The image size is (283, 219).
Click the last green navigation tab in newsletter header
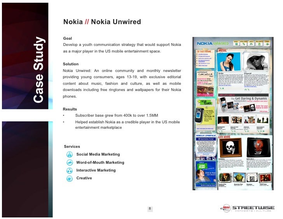tap(267, 43)
